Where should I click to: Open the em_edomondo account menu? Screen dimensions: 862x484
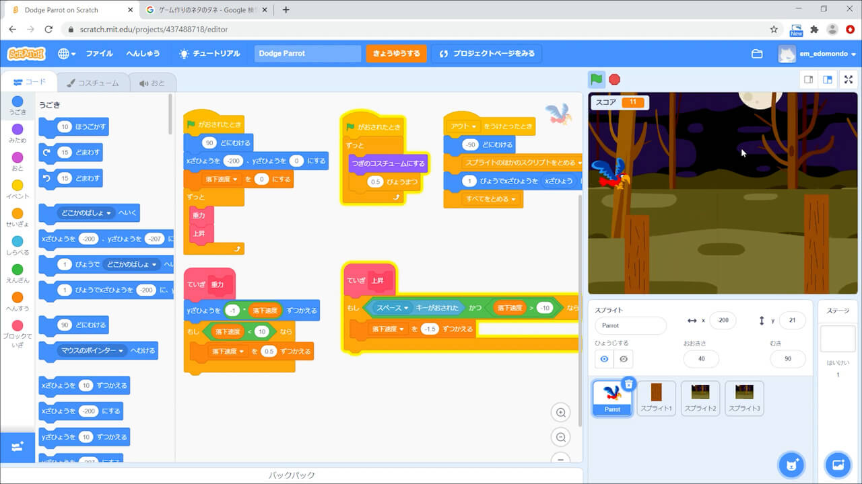[x=818, y=54]
